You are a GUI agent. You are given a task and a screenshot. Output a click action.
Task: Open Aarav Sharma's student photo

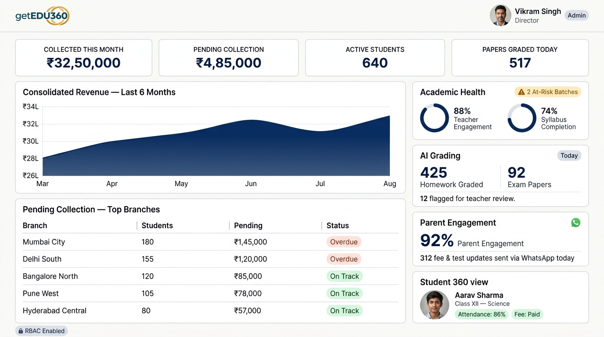tap(435, 305)
